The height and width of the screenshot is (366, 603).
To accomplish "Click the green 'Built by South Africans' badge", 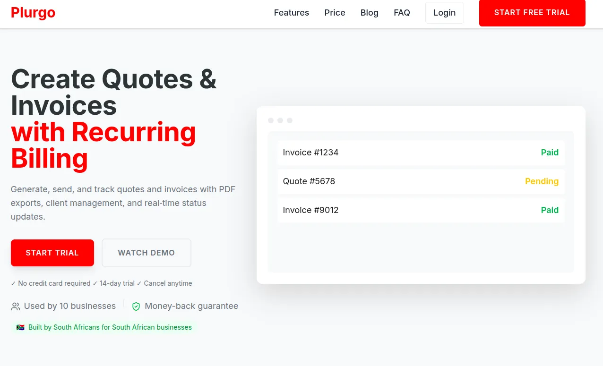I will pyautogui.click(x=103, y=327).
